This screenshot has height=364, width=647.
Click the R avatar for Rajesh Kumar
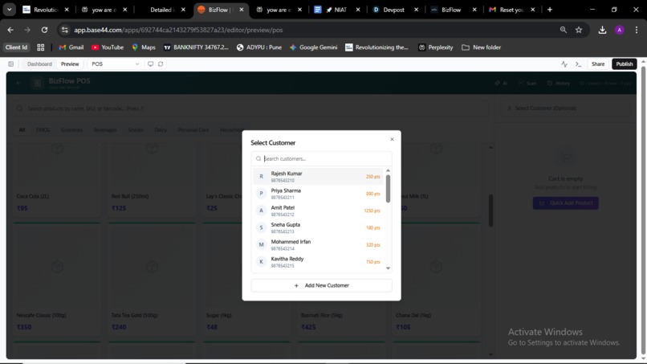pos(261,177)
